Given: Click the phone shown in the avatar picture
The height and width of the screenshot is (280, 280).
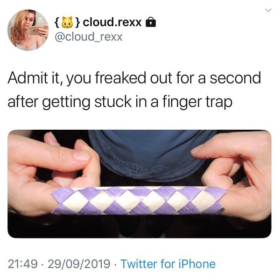Looking at the screenshot, I should [38, 30].
